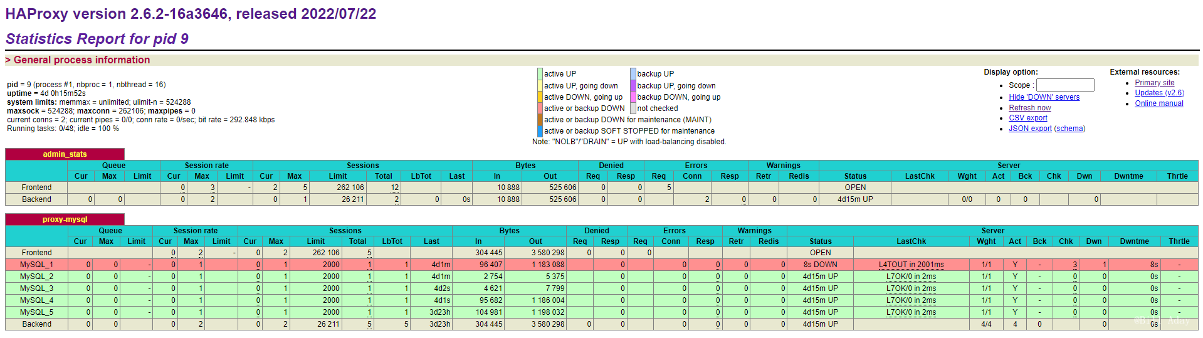Image resolution: width=1203 pixels, height=338 pixels.
Task: Click the active DOWN, going up legend color
Action: pyautogui.click(x=540, y=97)
